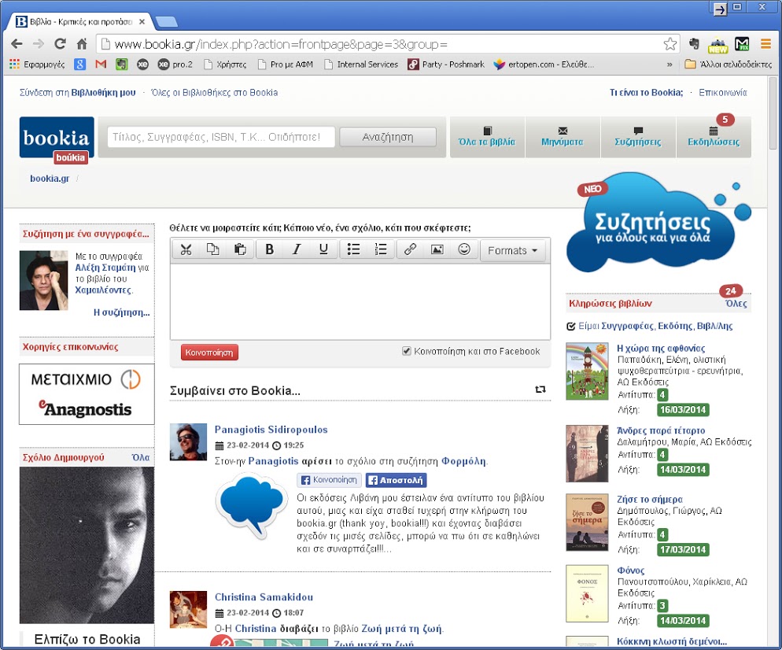This screenshot has width=782, height=650.
Task: Click the copy icon in editor toolbar
Action: [212, 250]
